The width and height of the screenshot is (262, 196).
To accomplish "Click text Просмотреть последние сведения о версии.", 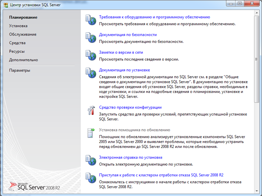I will point(139,59).
